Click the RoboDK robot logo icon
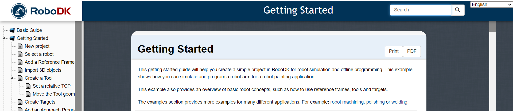The width and height of the screenshot is (513, 111). point(19,11)
